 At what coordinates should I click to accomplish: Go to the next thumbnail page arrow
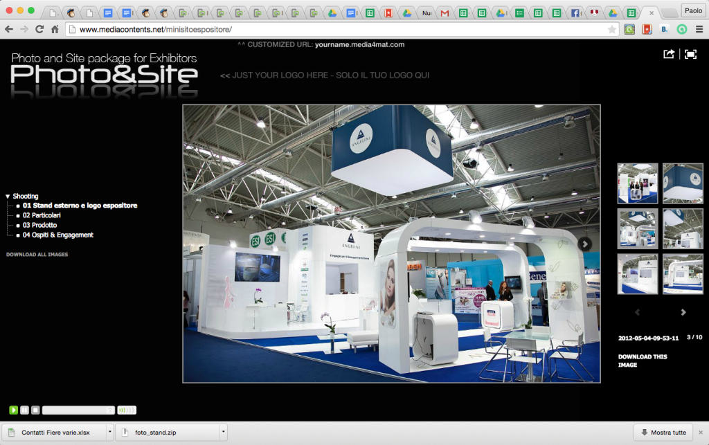[683, 312]
